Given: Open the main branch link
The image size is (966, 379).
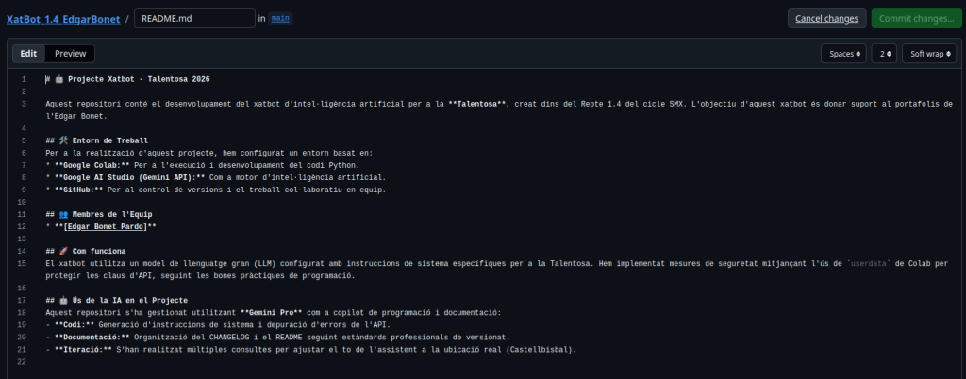Looking at the screenshot, I should [280, 18].
